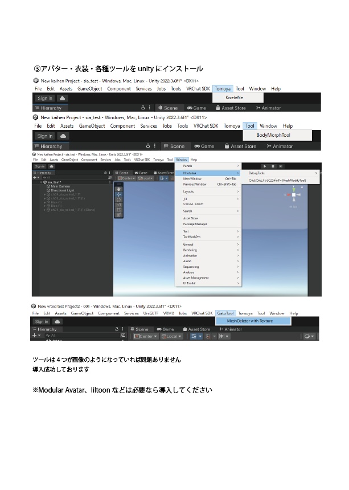Click the search-by-type icon in GatoTool screenshot Hierarchy
The height and width of the screenshot is (490, 349).
click(122, 336)
